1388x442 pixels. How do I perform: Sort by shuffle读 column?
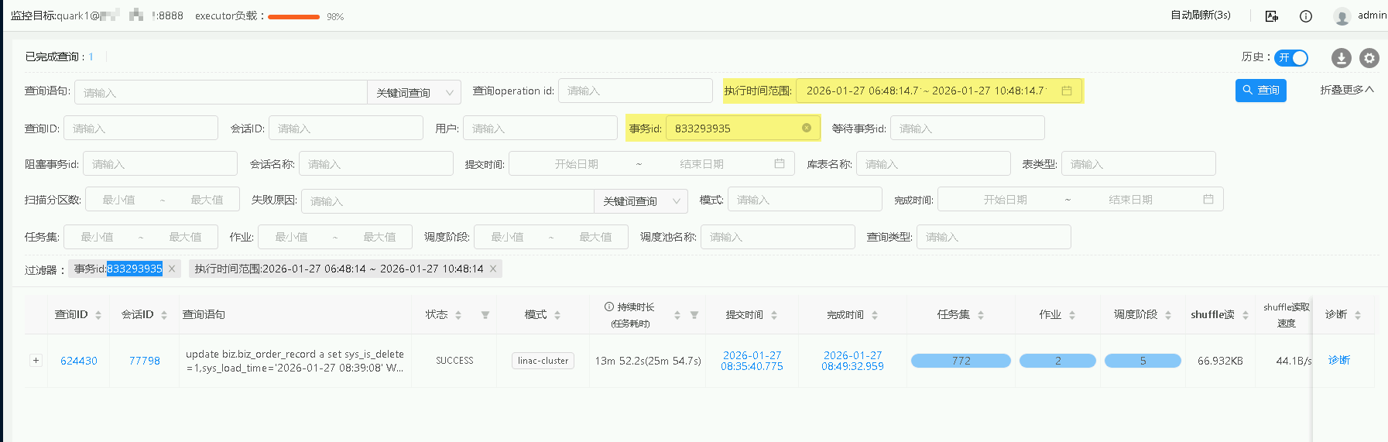coord(1246,315)
